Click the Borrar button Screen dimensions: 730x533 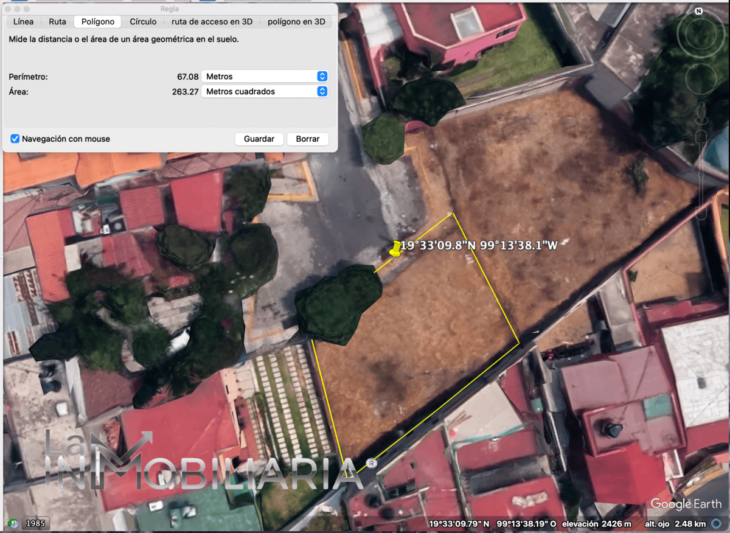[x=308, y=139]
